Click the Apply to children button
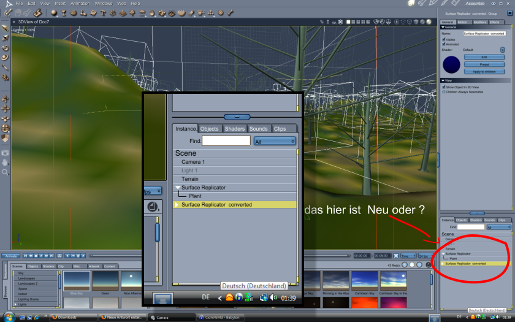The image size is (515, 322). click(x=484, y=72)
